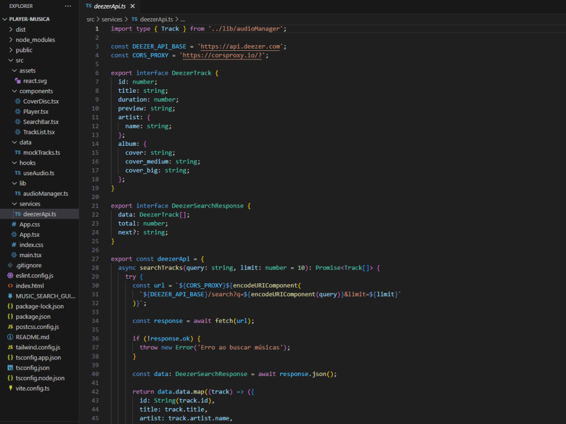Click the CoverDisc.tsx React icon
Screen dimensions: 566x424
(x=18, y=101)
